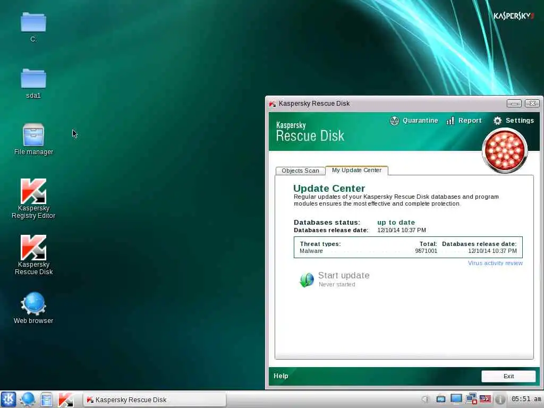The image size is (544, 408).
Task: Click the US flag keyboard layout indicator
Action: tap(485, 399)
